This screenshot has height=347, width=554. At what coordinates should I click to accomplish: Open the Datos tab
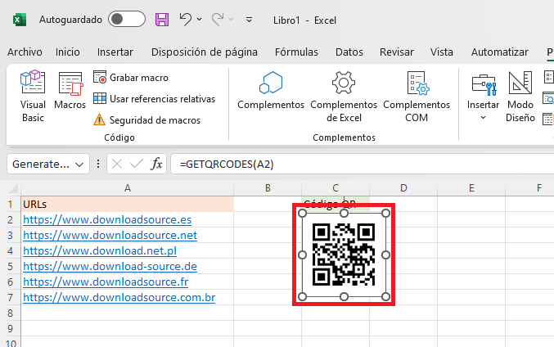click(349, 52)
